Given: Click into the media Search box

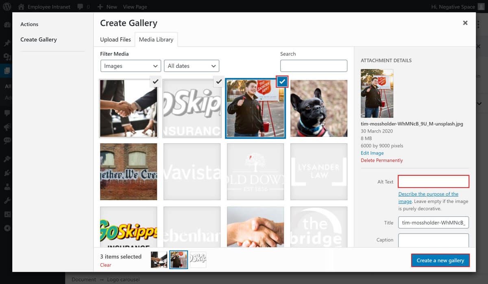Looking at the screenshot, I should point(314,66).
